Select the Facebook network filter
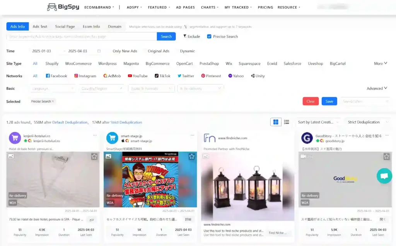Viewport: 396px width, 246px height. click(x=56, y=76)
